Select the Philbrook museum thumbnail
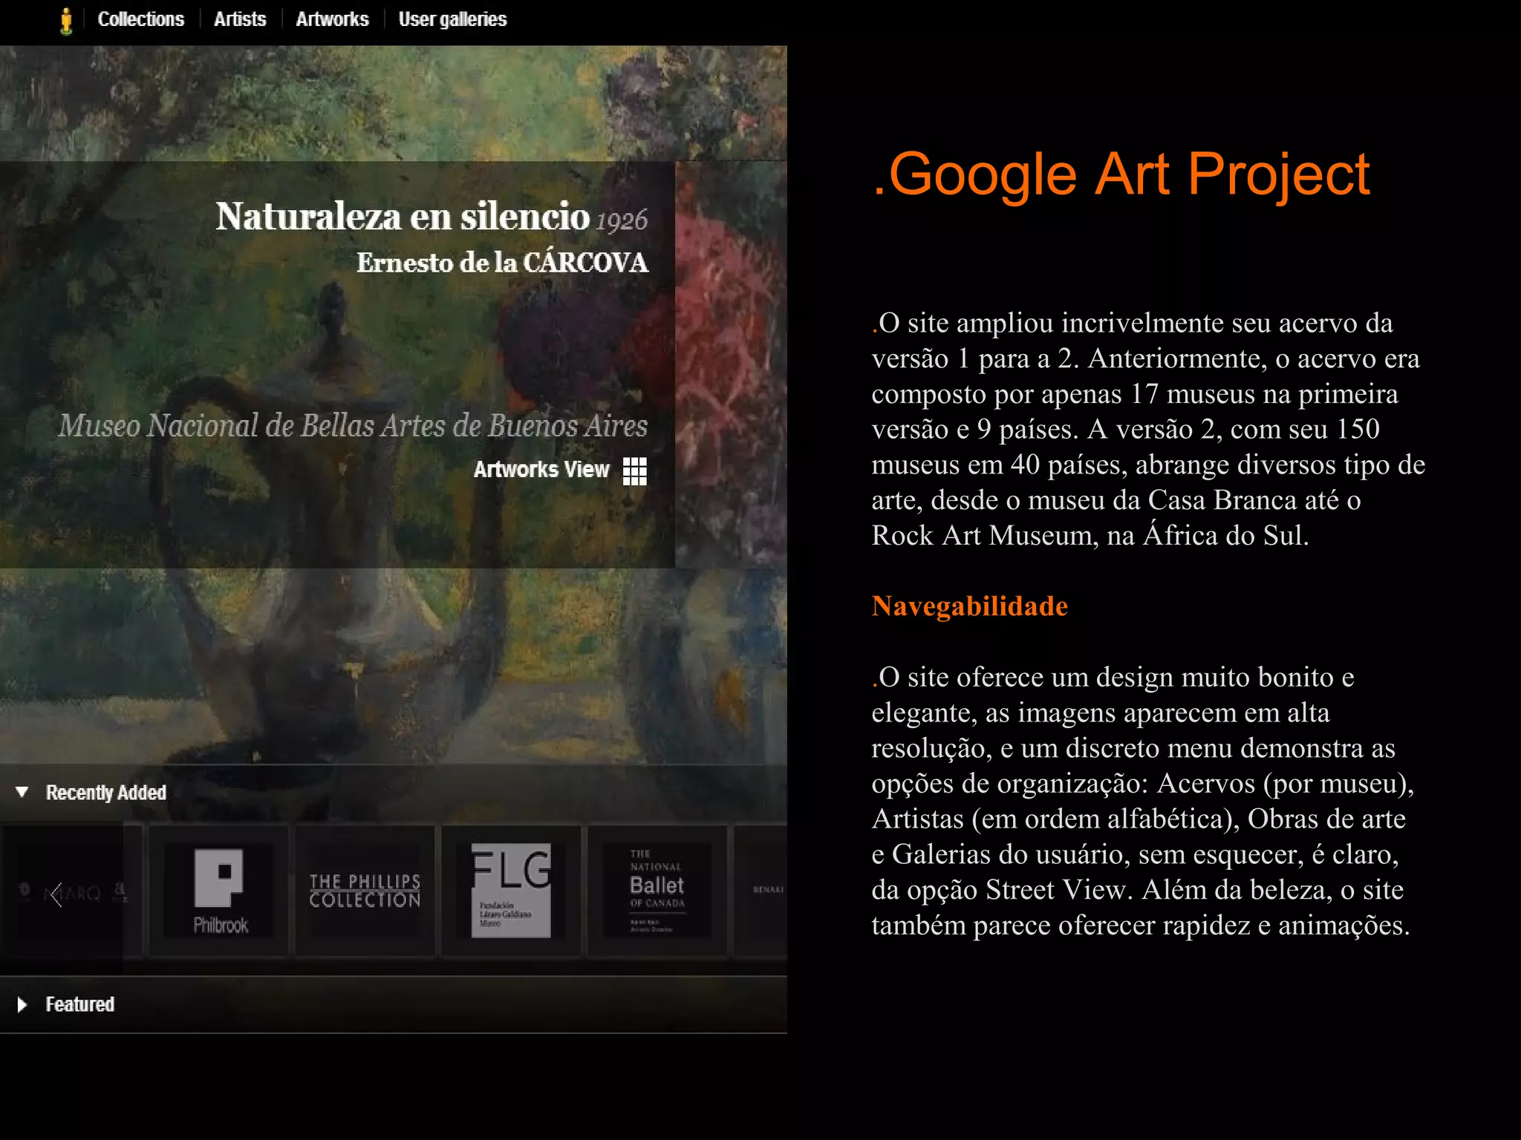This screenshot has height=1140, width=1521. (219, 891)
